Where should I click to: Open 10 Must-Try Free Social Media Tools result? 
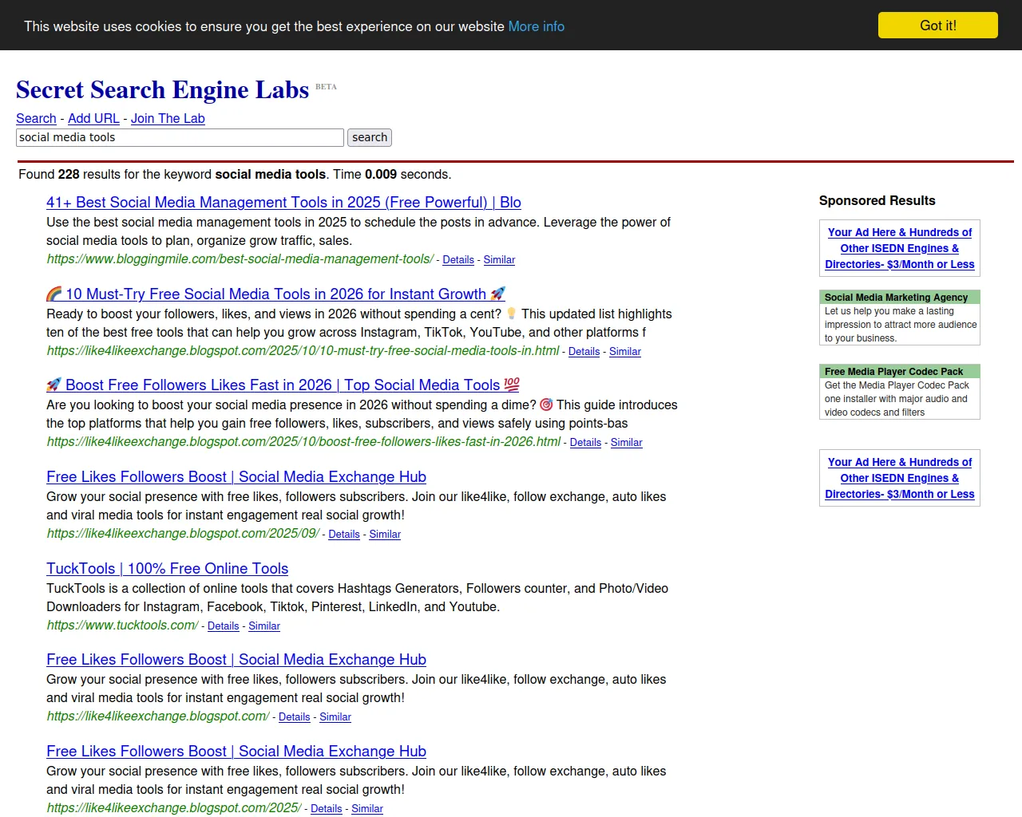coord(275,294)
